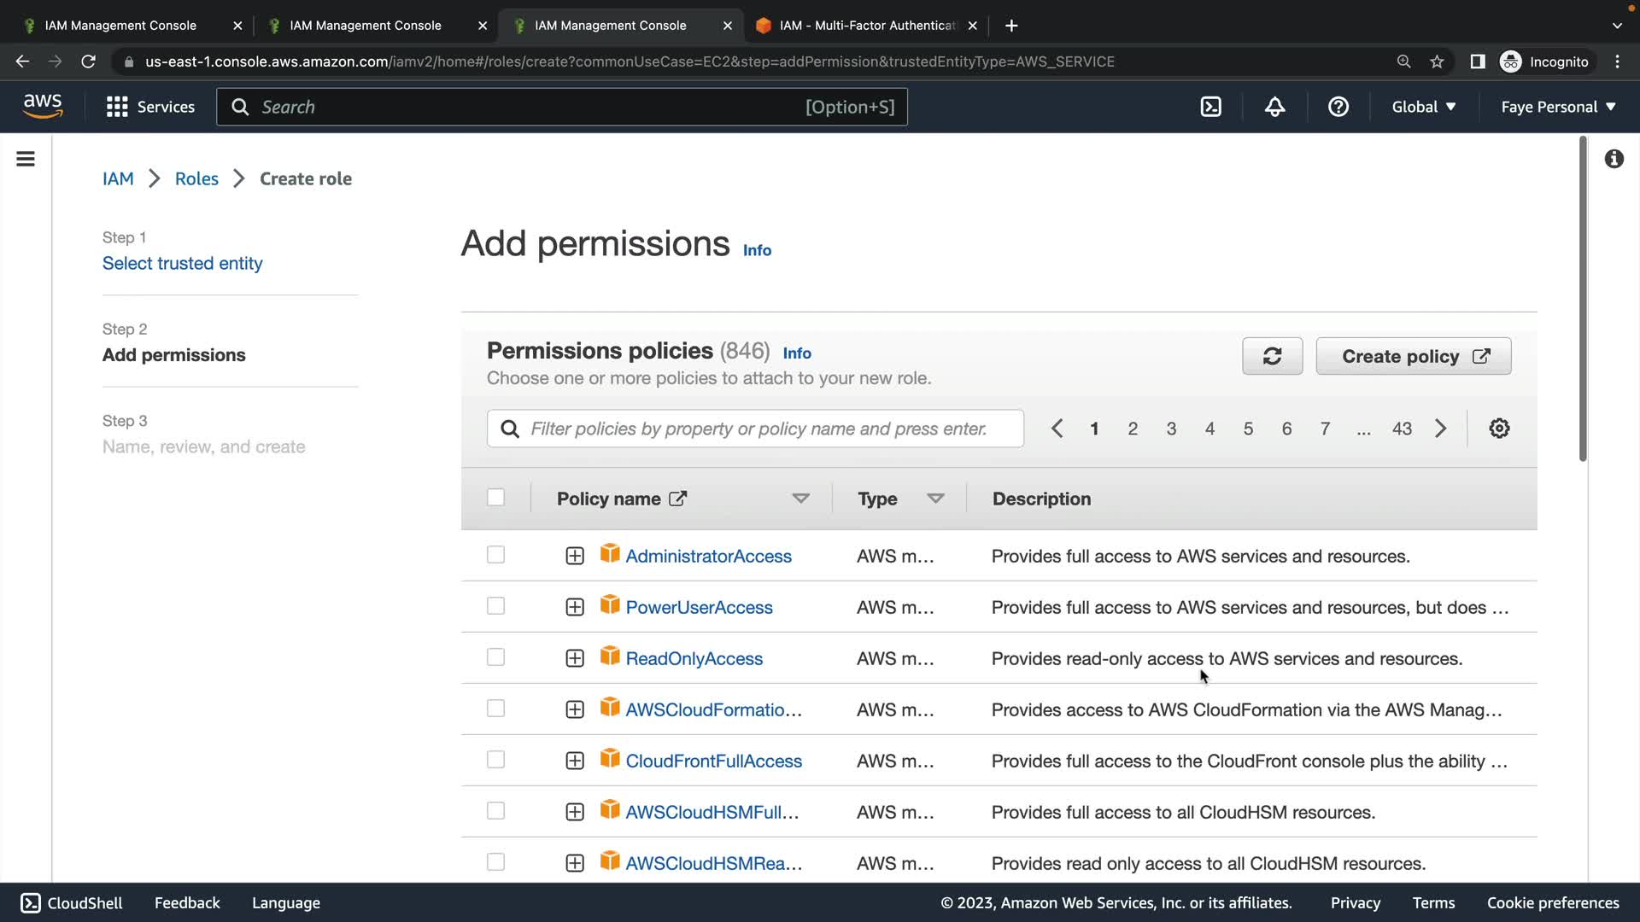Open the Type column filter dropdown
This screenshot has width=1640, height=922.
(x=935, y=499)
